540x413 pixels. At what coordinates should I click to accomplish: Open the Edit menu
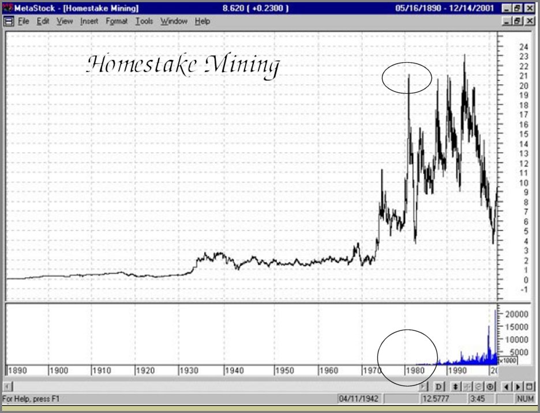(43, 21)
